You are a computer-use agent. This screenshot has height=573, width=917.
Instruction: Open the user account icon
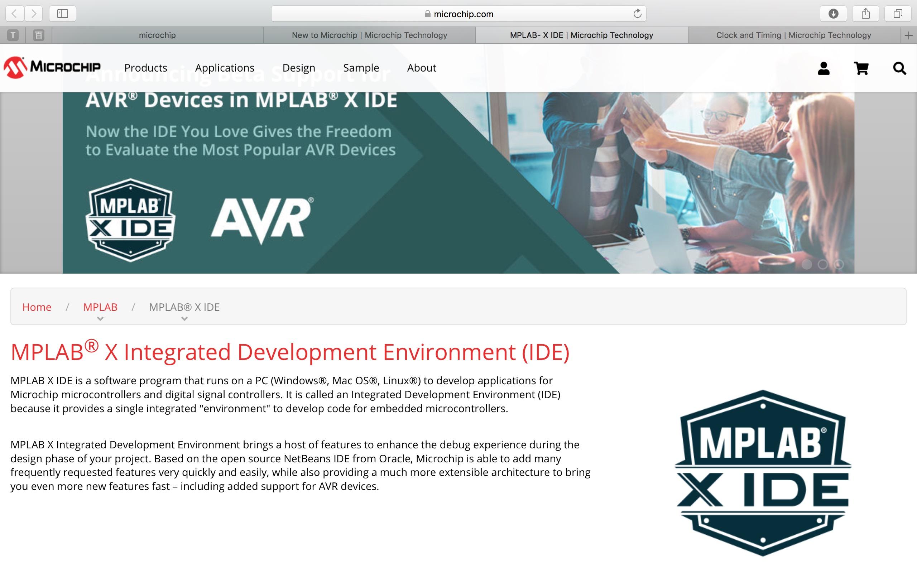point(824,69)
